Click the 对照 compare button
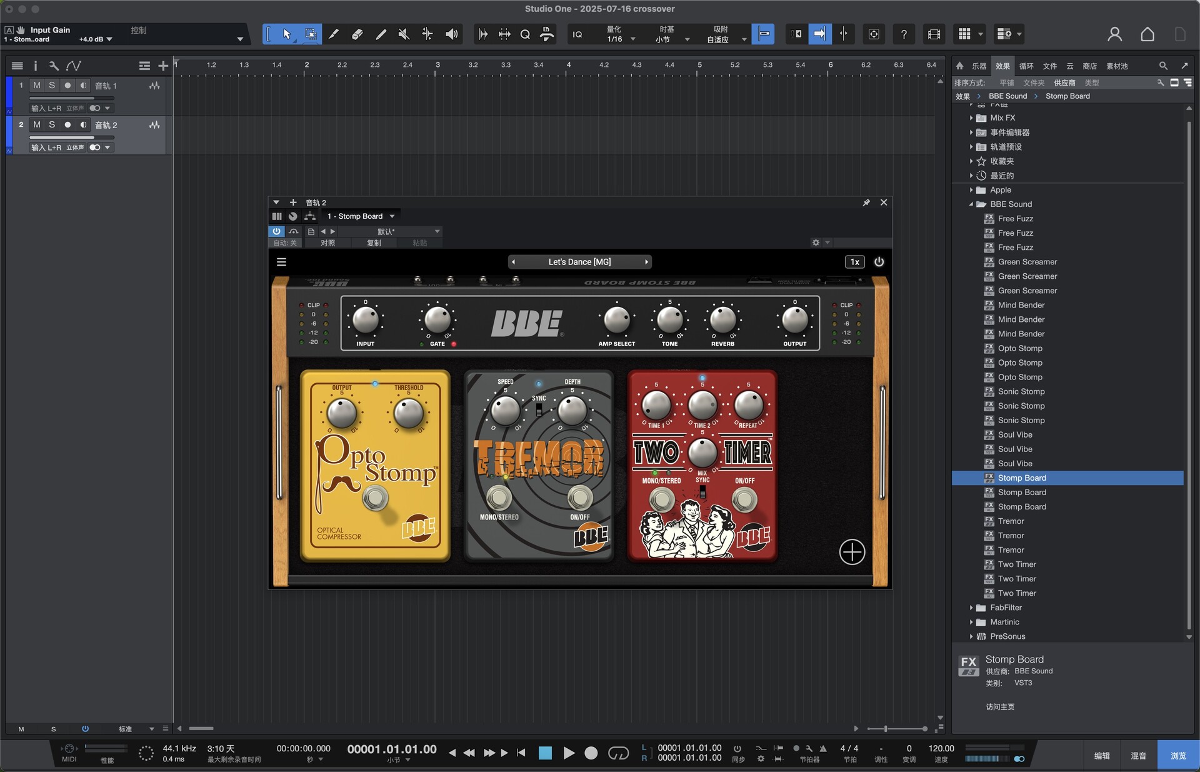This screenshot has width=1200, height=772. [327, 243]
